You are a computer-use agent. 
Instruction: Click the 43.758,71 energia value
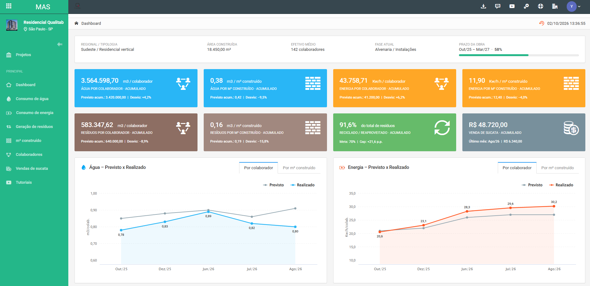[353, 81]
